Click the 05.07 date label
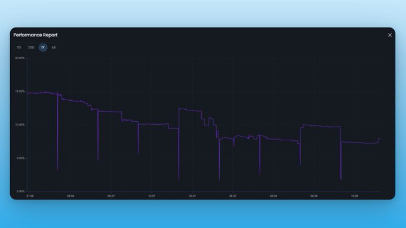Image resolution: width=406 pixels, height=228 pixels. tap(111, 196)
